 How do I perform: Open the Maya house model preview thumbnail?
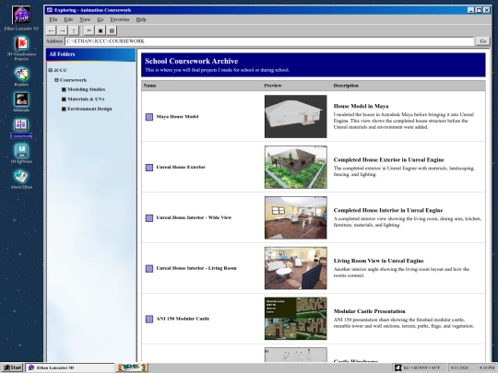click(296, 116)
